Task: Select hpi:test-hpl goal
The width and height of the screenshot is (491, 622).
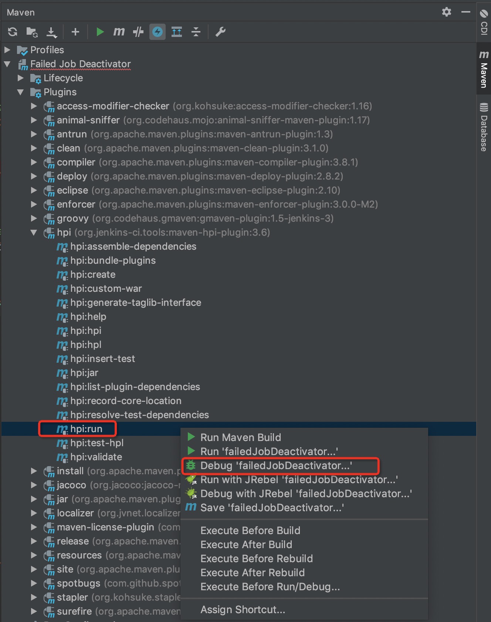Action: pyautogui.click(x=90, y=443)
